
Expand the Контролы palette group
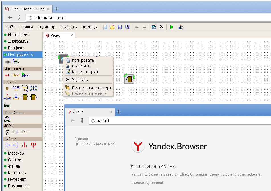tap(23, 173)
